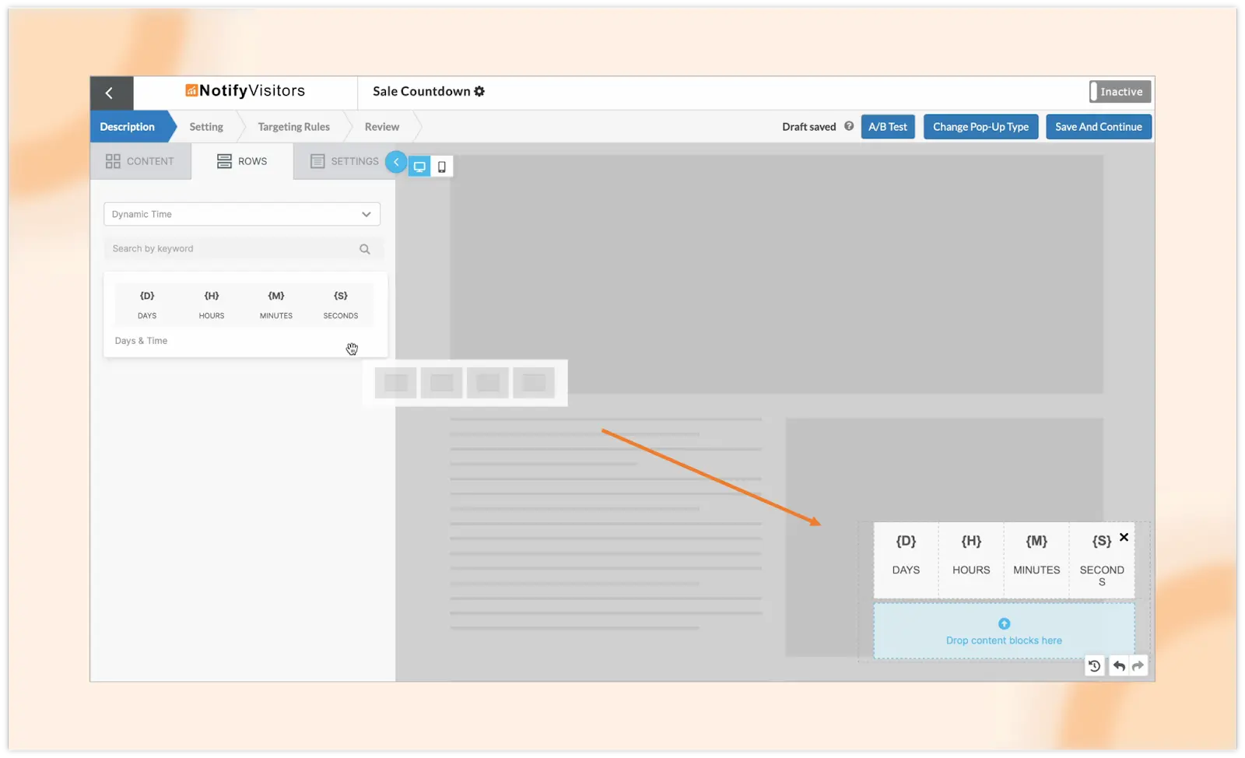The height and width of the screenshot is (758, 1245).
Task: Undo the last change
Action: [1118, 665]
